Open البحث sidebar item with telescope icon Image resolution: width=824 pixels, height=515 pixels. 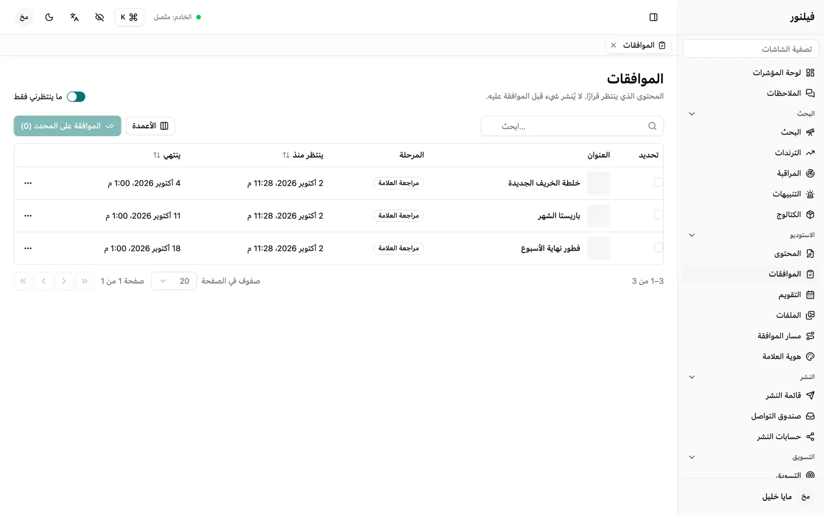pyautogui.click(x=751, y=132)
